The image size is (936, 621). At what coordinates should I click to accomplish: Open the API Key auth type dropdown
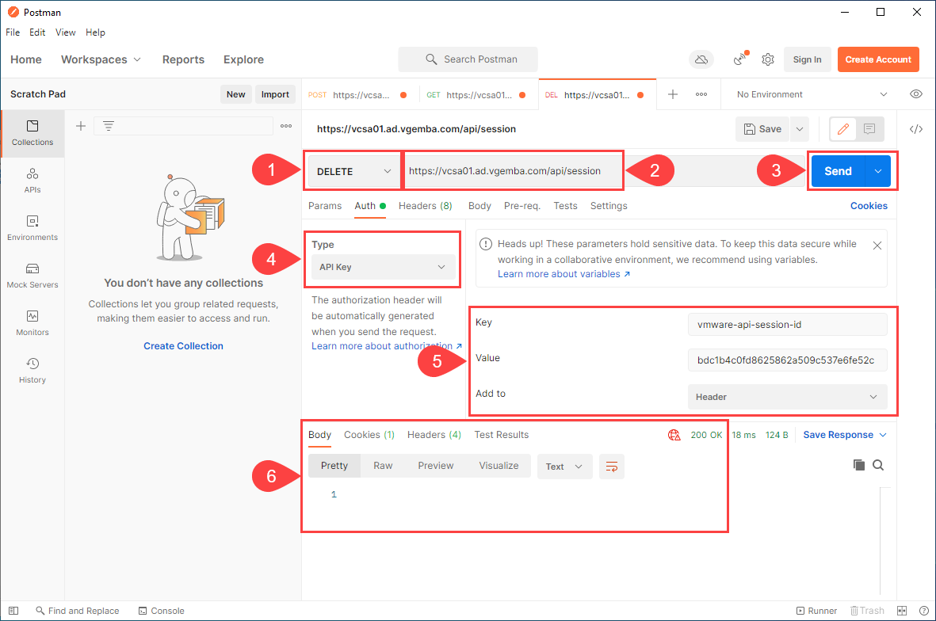(x=384, y=267)
